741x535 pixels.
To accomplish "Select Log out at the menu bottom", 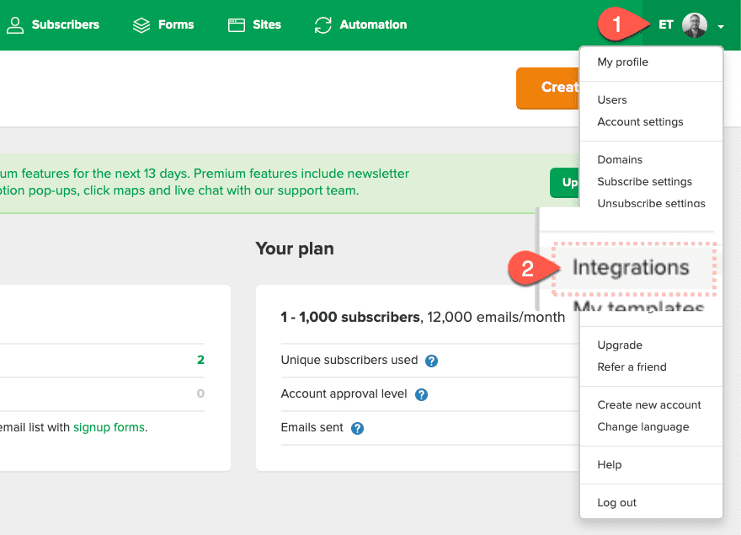I will (616, 502).
